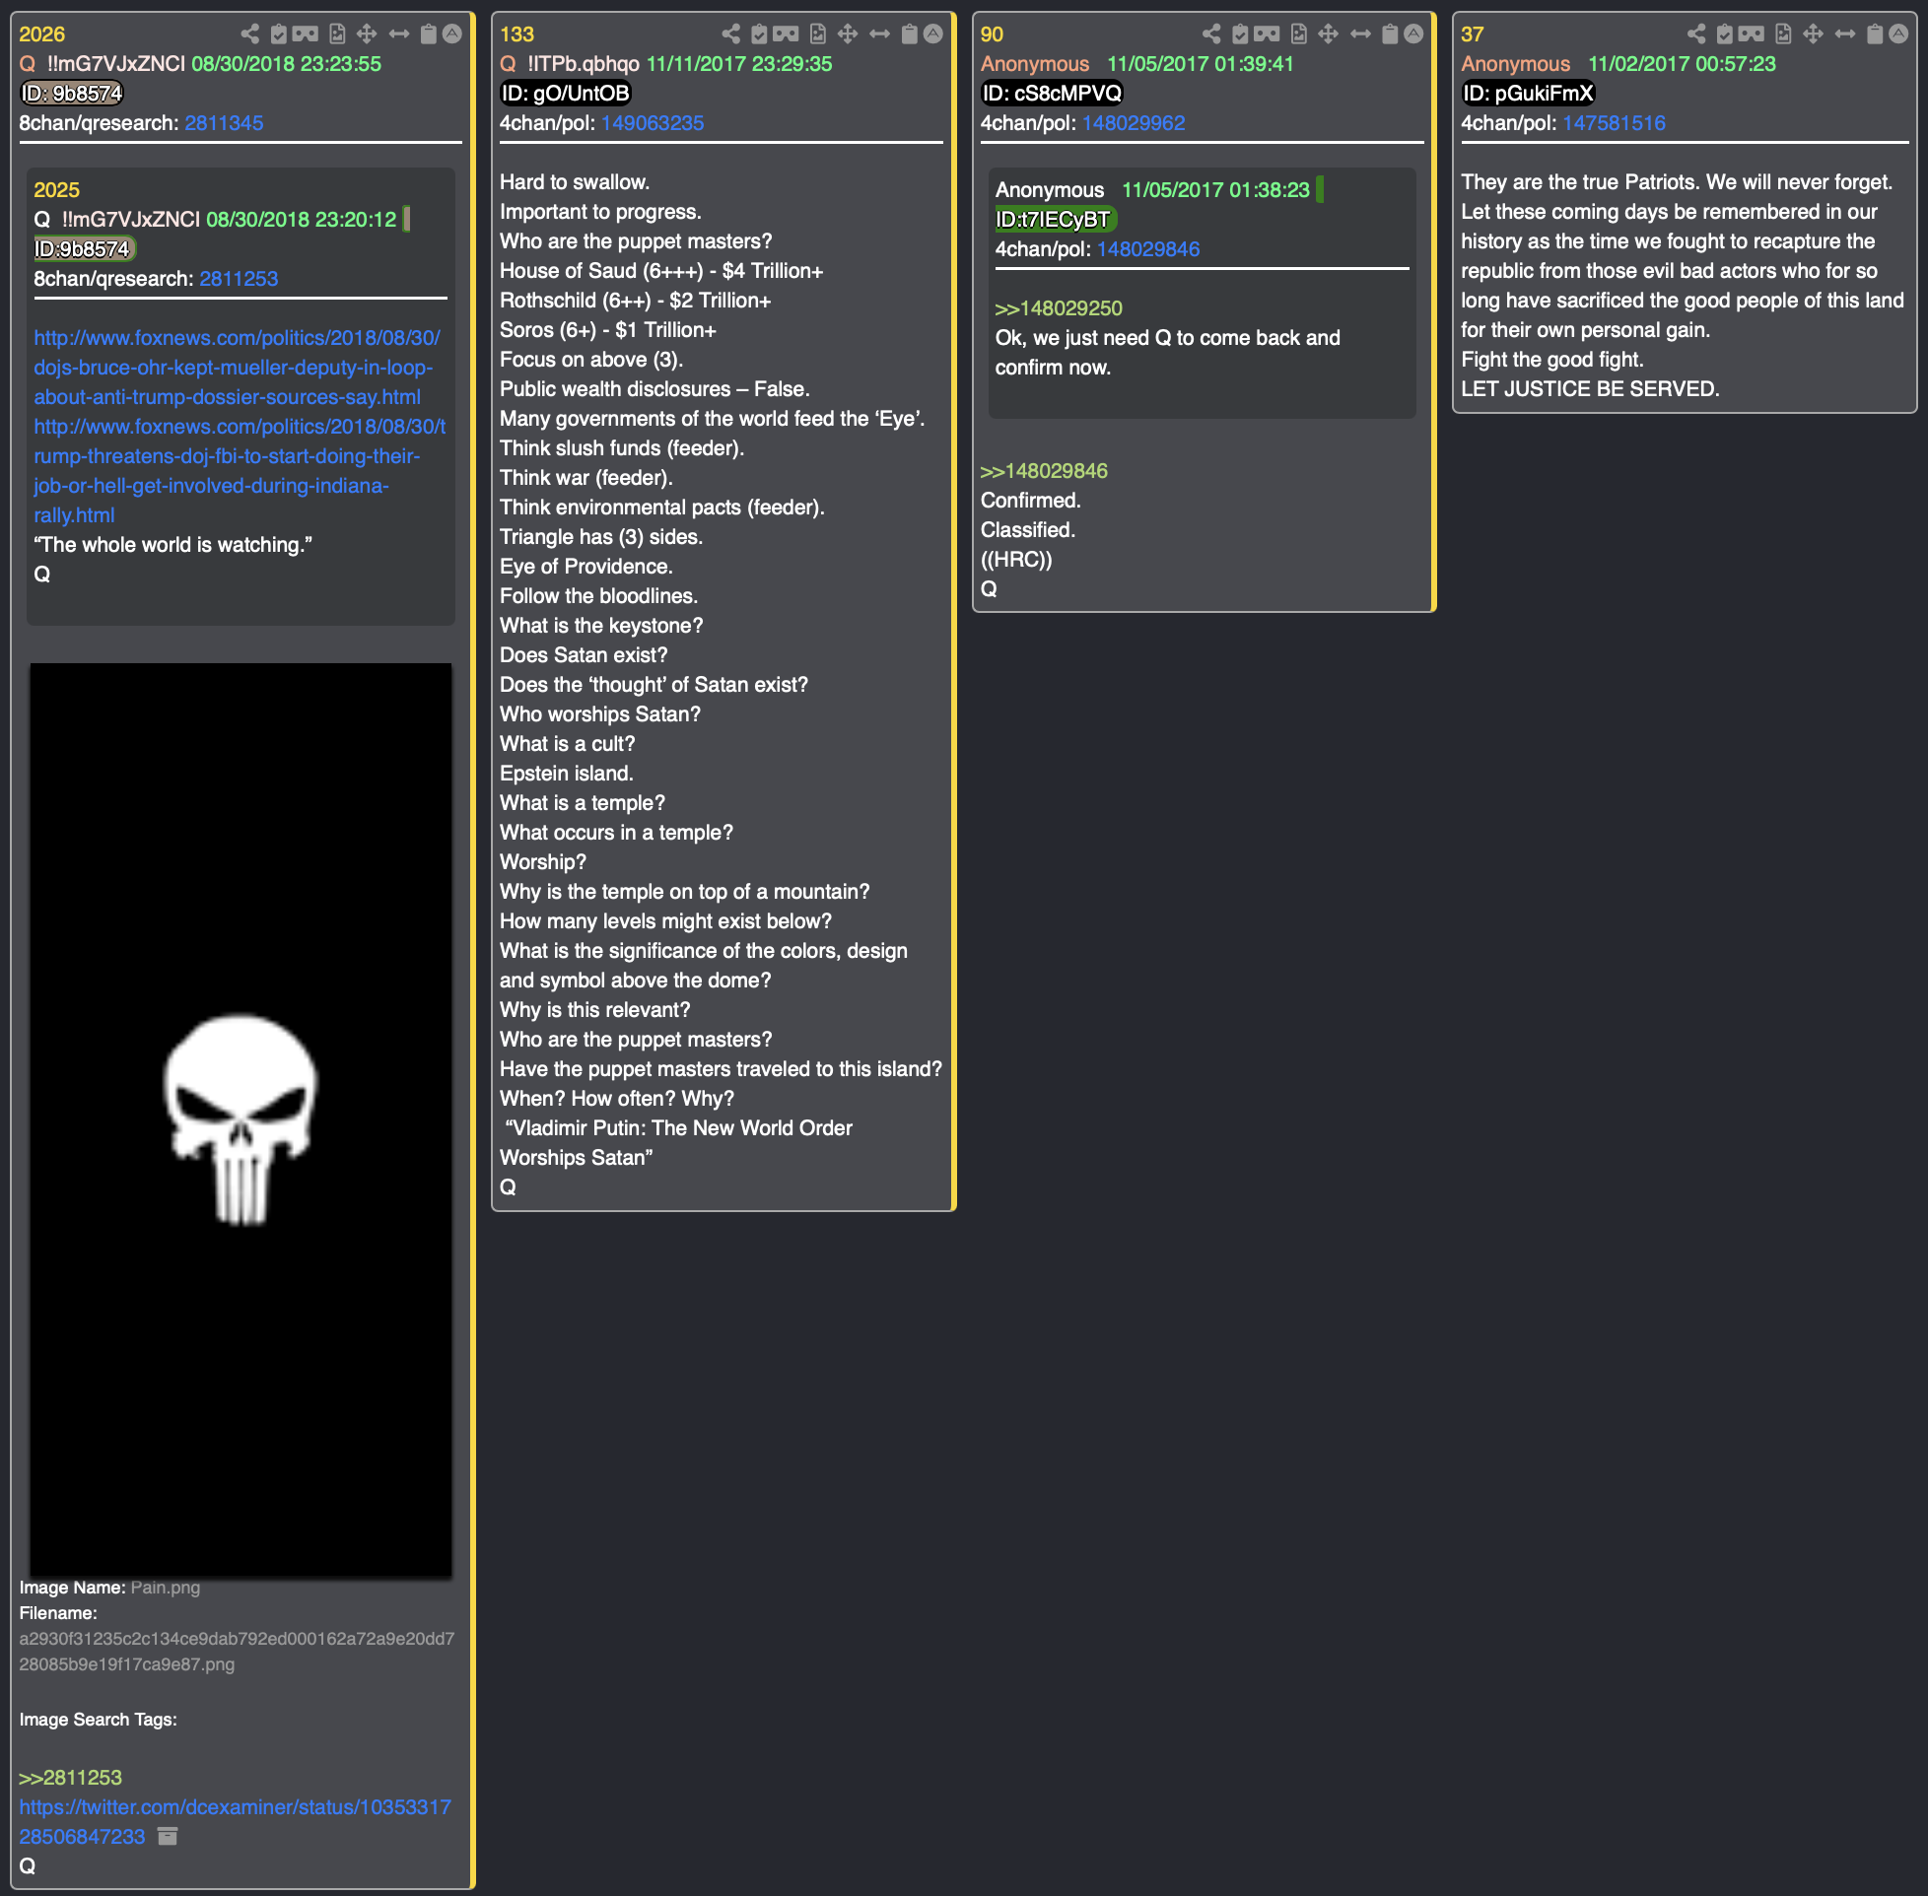This screenshot has height=1896, width=1928.
Task: Click the timestamp 11/11/2017 23:29:35
Action: point(739,64)
